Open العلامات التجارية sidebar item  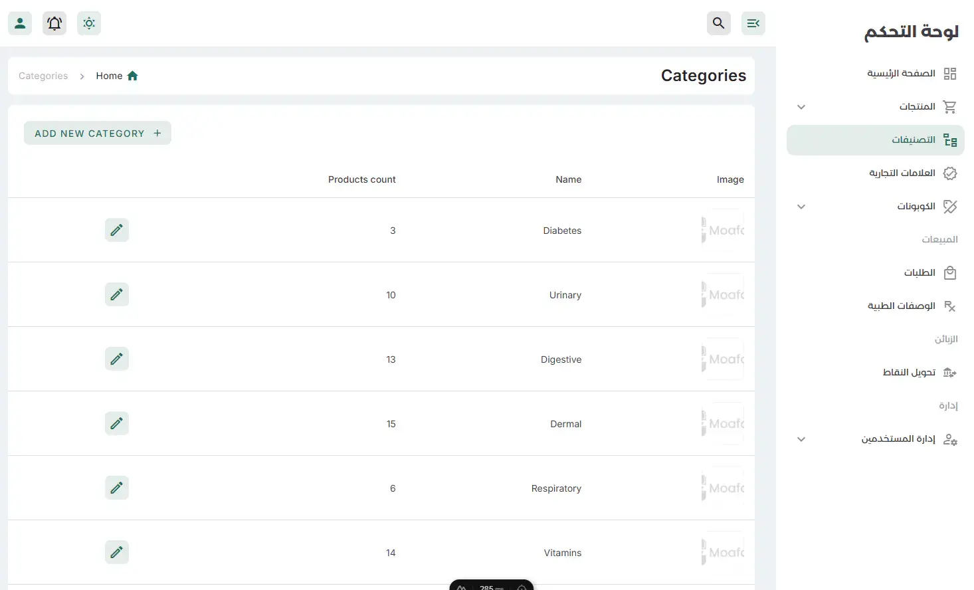point(876,173)
